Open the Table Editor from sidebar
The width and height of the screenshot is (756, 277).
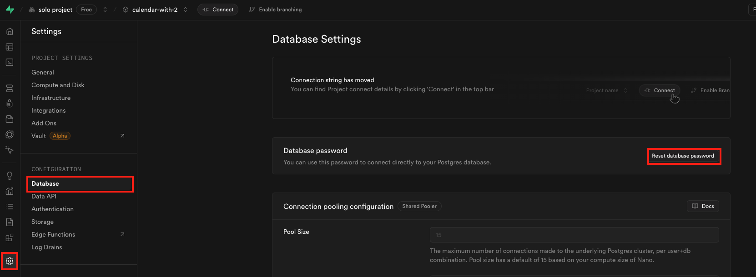click(x=10, y=47)
